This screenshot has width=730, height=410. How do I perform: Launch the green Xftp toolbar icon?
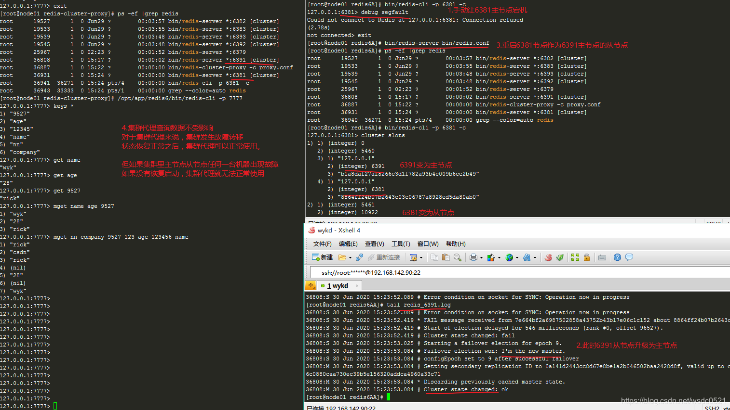click(560, 257)
